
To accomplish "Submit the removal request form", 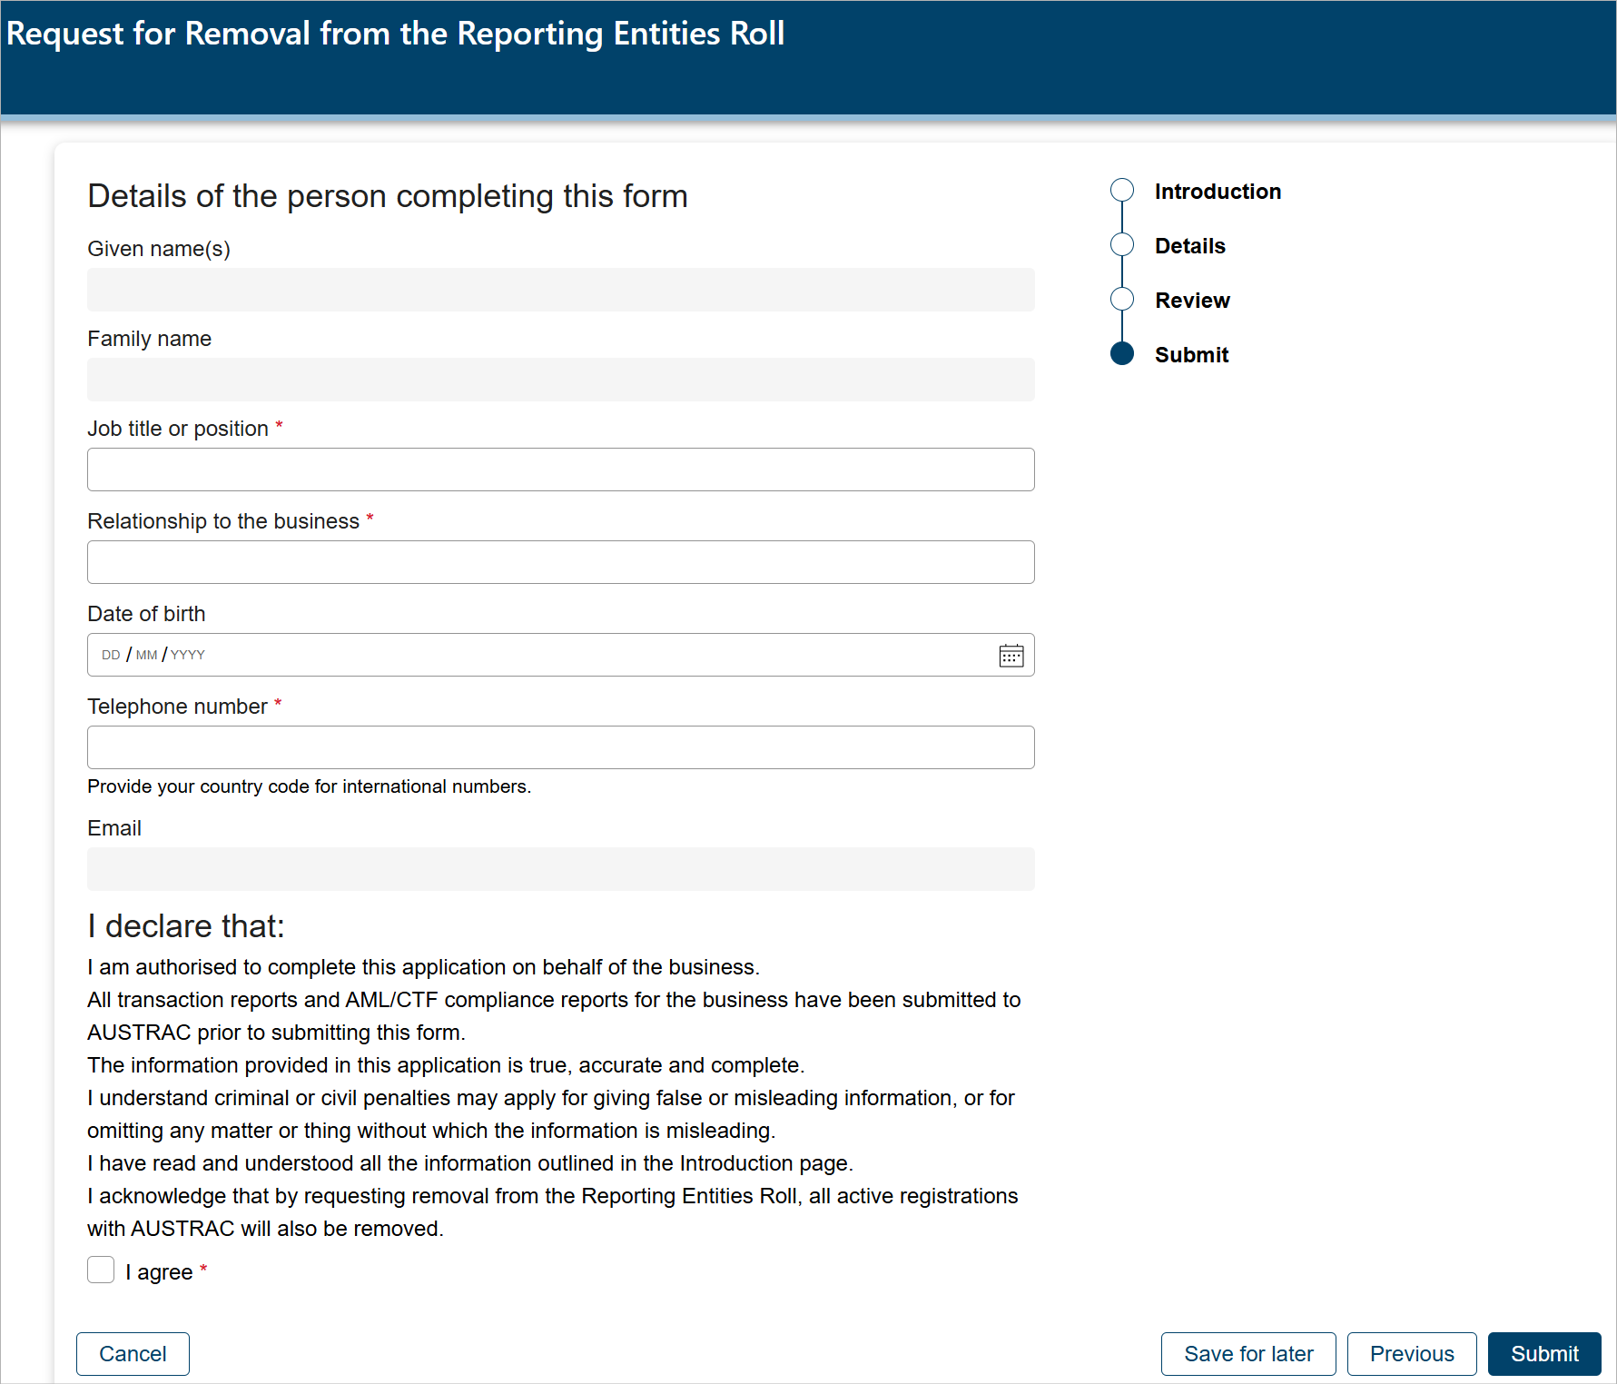I will 1544,1354.
